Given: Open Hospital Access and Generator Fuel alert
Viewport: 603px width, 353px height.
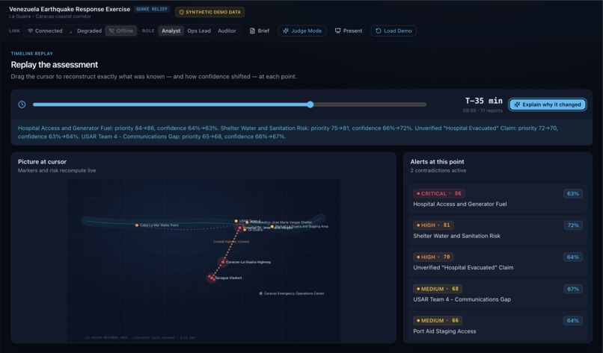Looking at the screenshot, I should pyautogui.click(x=498, y=199).
